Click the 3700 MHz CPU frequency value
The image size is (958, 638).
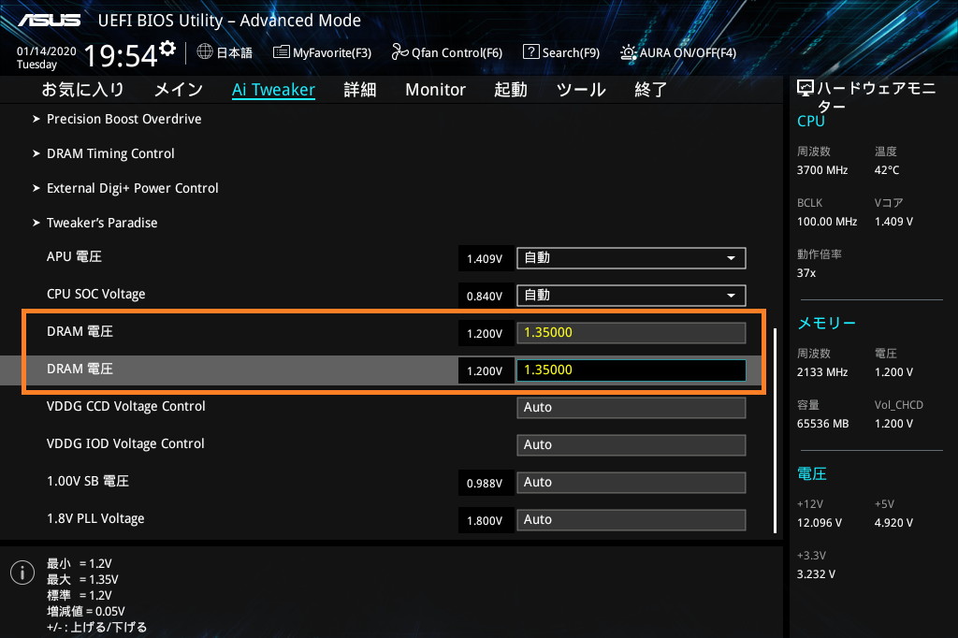pyautogui.click(x=822, y=170)
